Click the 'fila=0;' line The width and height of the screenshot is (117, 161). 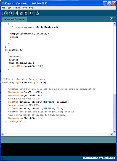click(14, 60)
